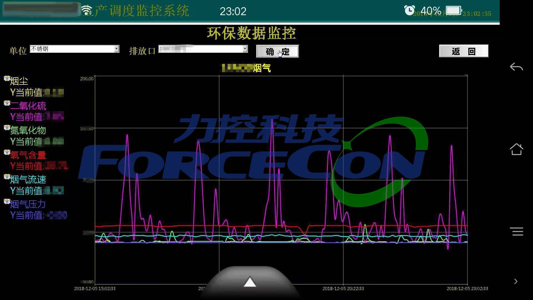
Task: Tap the Wi-Fi signal status icon
Action: tap(87, 11)
